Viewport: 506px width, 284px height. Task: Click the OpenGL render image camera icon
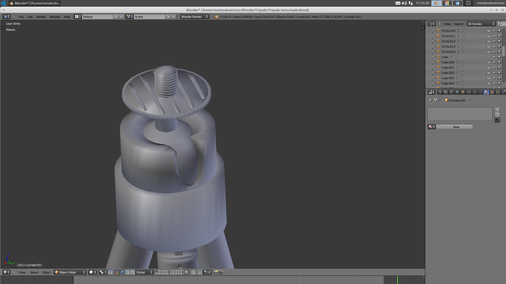coord(216,272)
